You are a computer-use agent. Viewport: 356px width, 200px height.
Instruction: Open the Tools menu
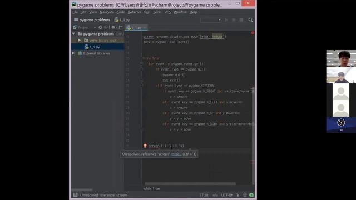tap(157, 12)
